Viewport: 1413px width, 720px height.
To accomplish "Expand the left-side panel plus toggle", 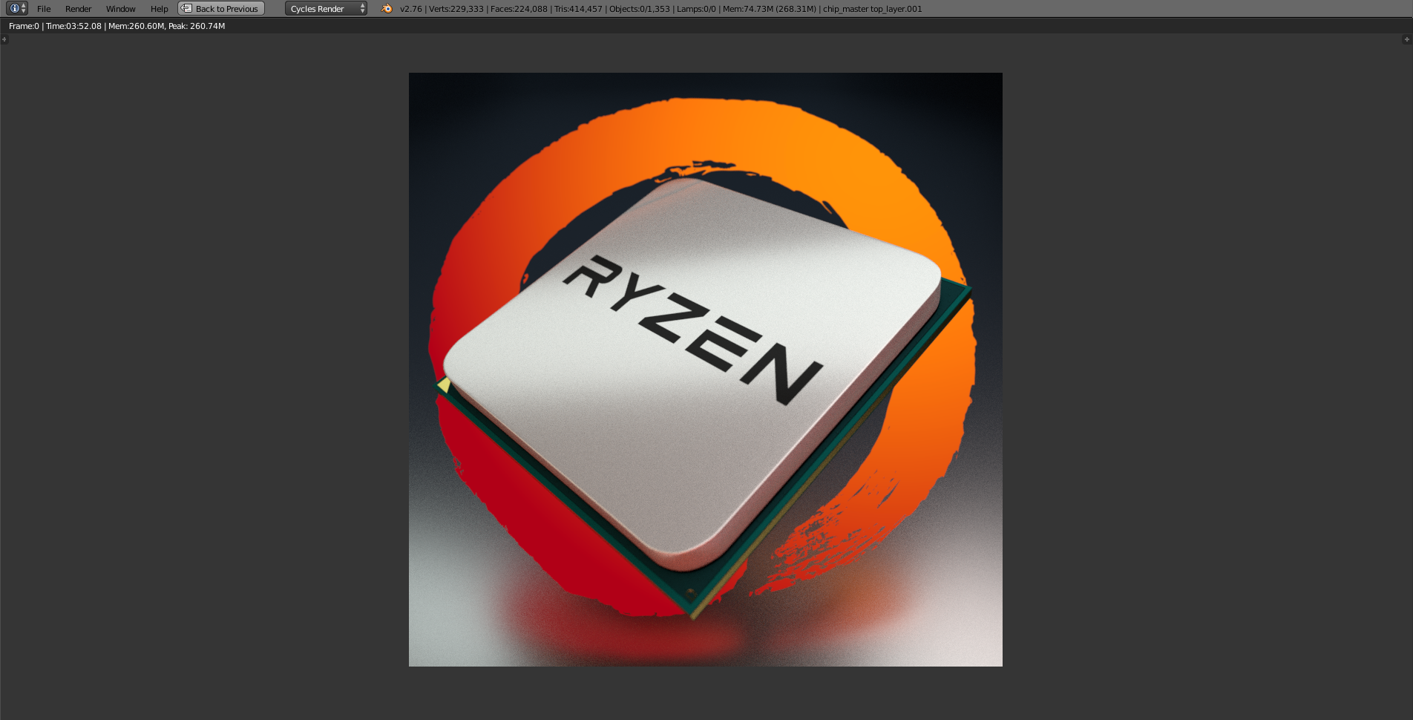I will coord(4,39).
